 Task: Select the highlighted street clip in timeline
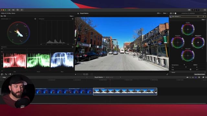[125, 92]
